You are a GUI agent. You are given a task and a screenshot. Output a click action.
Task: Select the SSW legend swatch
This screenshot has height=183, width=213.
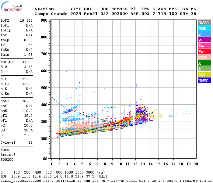point(204,57)
